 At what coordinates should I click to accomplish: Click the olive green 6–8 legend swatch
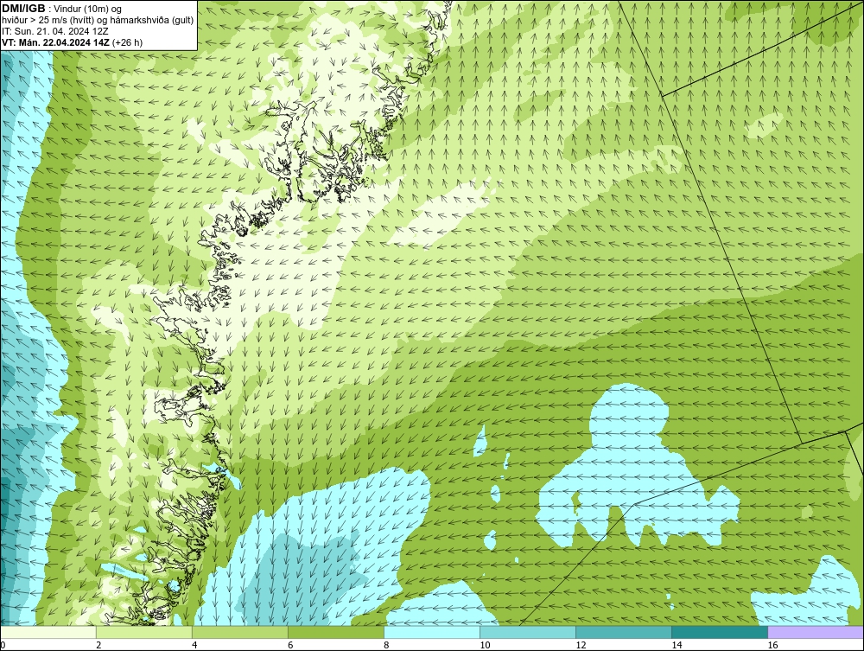coord(336,632)
